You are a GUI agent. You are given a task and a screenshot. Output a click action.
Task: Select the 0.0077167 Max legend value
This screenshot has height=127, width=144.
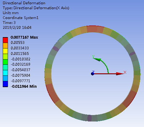pos(24,37)
